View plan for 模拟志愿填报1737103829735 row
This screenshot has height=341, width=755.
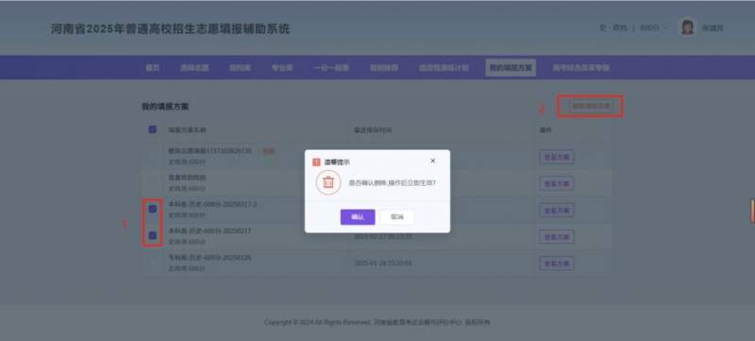[557, 157]
